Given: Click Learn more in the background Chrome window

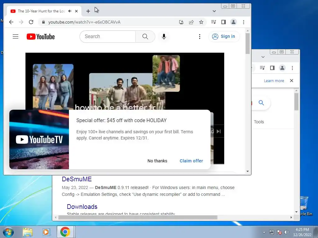Looking at the screenshot, I should pos(274,81).
